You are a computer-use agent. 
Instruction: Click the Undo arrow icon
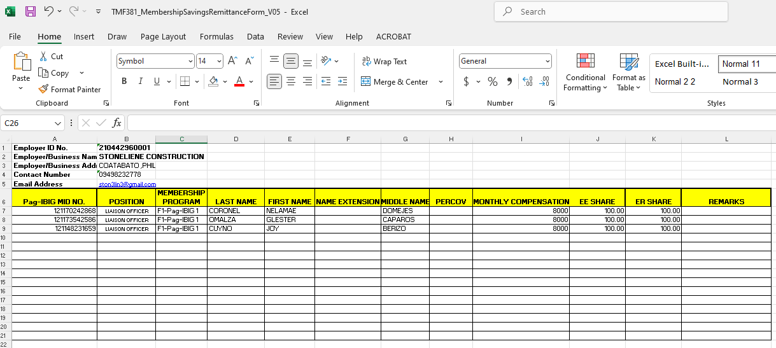click(x=49, y=11)
